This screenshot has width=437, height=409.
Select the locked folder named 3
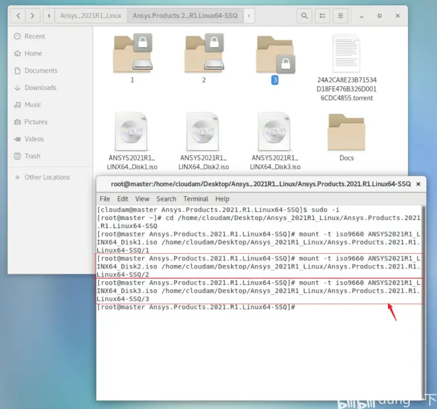tap(275, 58)
